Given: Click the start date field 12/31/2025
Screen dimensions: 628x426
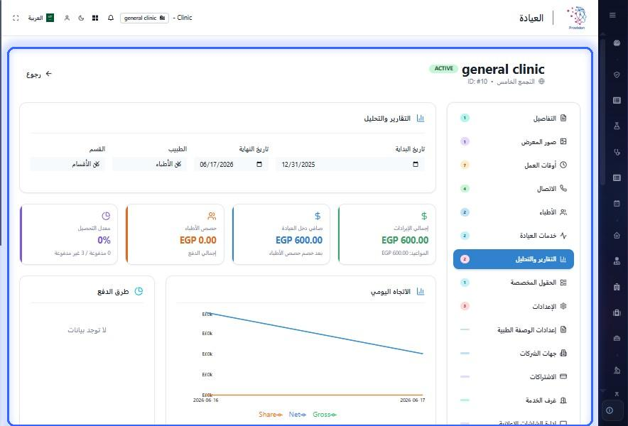Looking at the screenshot, I should pyautogui.click(x=350, y=164).
